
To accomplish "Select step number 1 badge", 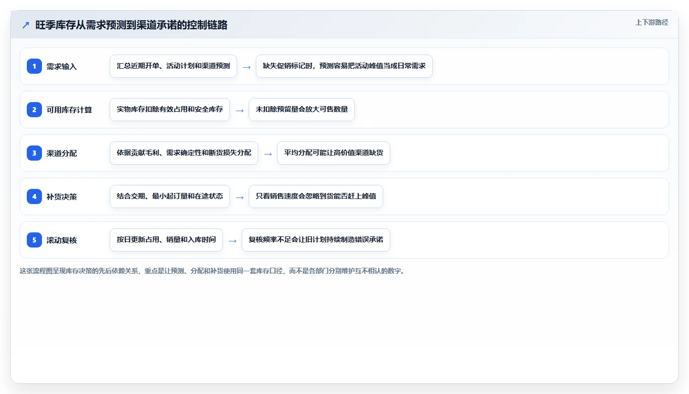I will coord(34,66).
